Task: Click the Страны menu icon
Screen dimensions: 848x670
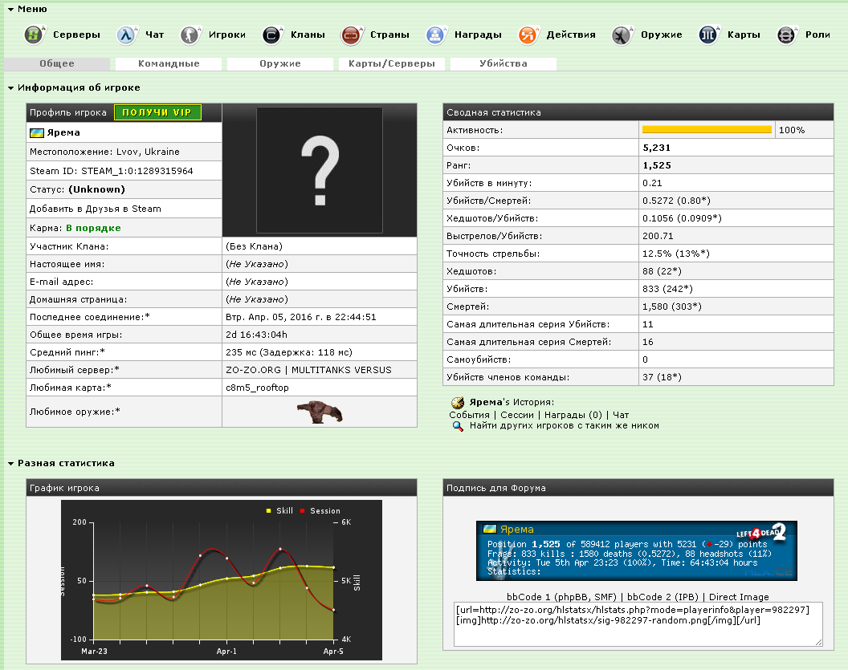Action: click(x=351, y=35)
